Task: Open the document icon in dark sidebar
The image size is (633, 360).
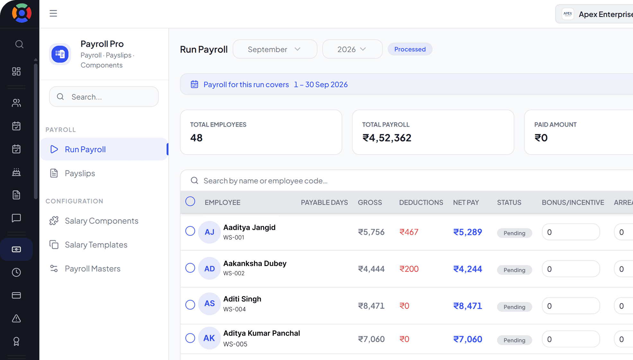Action: (x=16, y=195)
